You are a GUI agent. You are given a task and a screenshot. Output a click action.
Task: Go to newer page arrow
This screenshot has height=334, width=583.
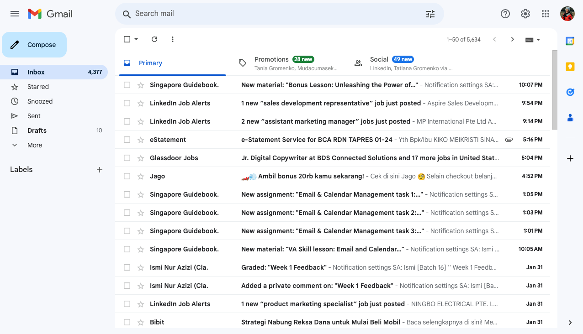click(494, 39)
